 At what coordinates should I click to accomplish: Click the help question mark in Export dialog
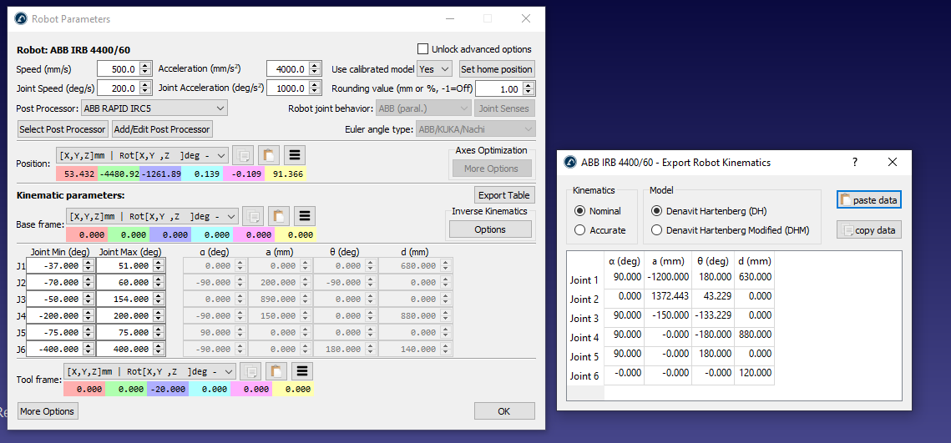coord(854,162)
